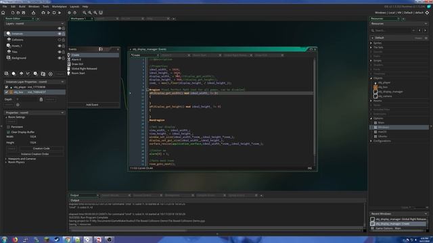
Task: Toggle visibility of Background layer
Action: (x=60, y=58)
